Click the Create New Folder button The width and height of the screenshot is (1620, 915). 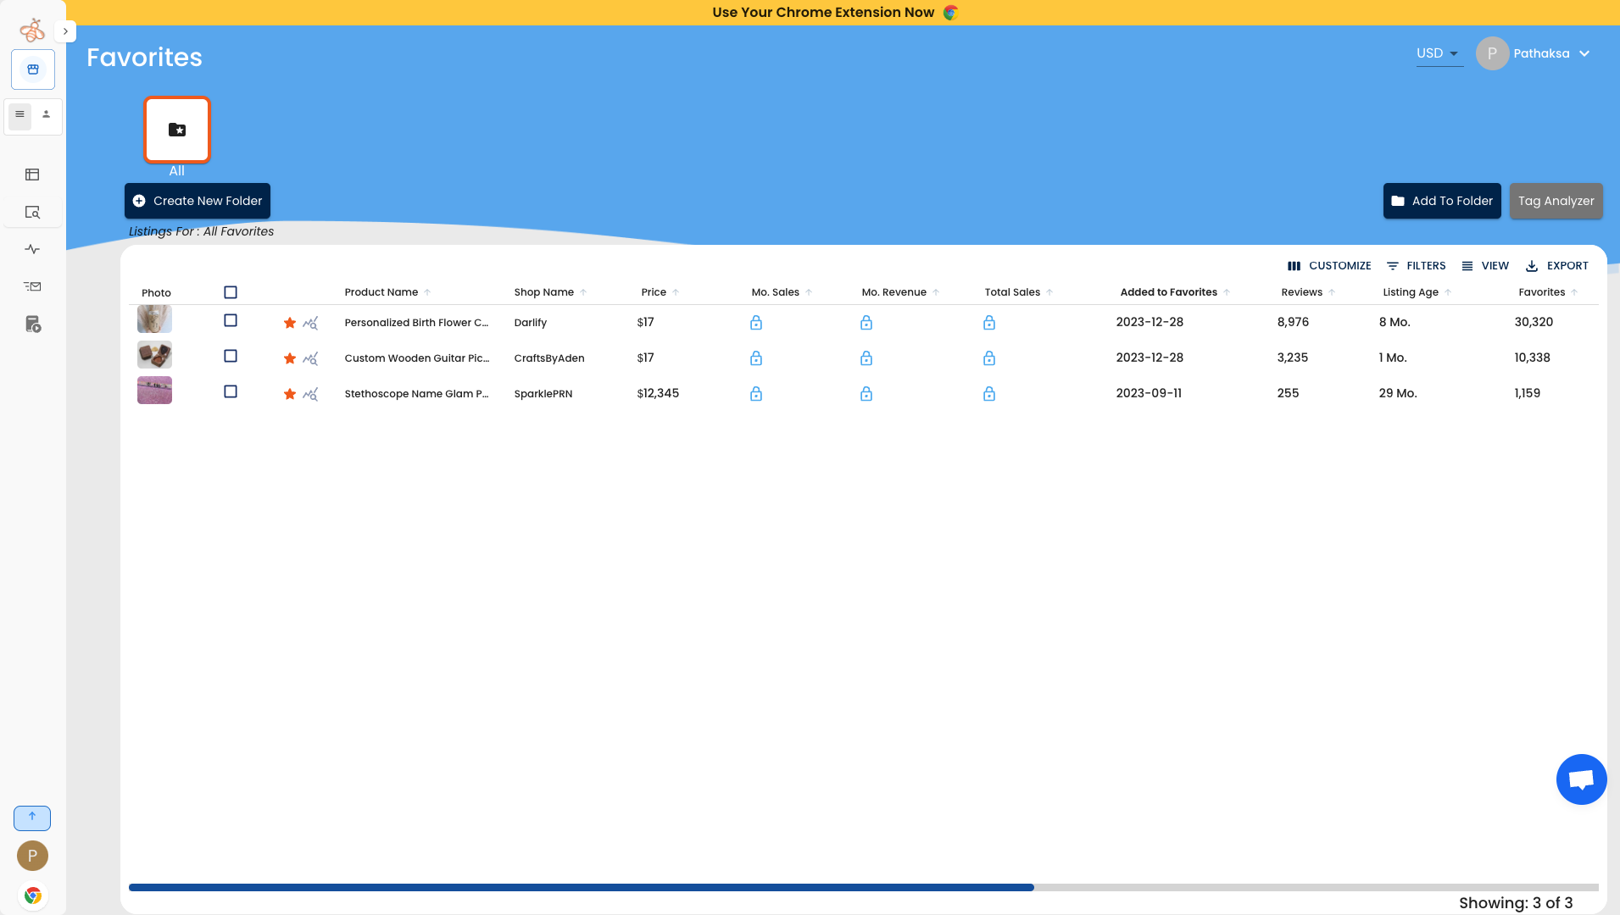click(x=198, y=201)
